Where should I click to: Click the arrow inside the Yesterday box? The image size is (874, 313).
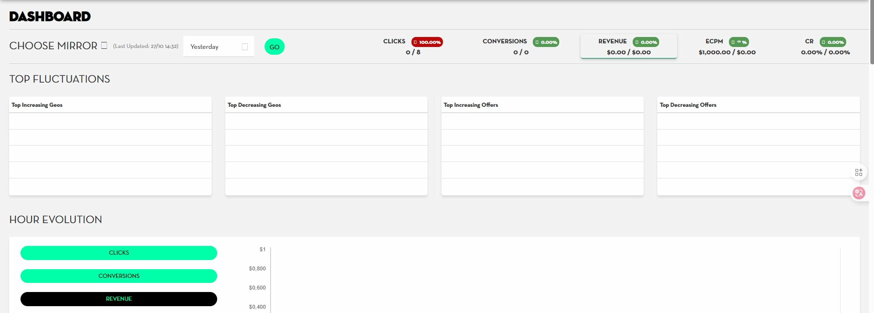(245, 47)
